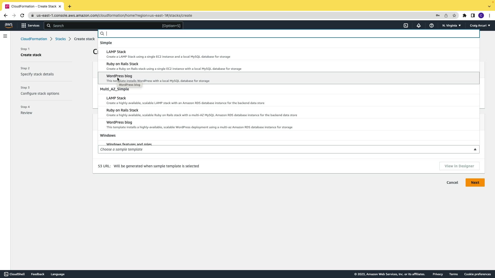This screenshot has height=278, width=495.
Task: Reload the page with the refresh icon
Action: pyautogui.click(x=22, y=15)
